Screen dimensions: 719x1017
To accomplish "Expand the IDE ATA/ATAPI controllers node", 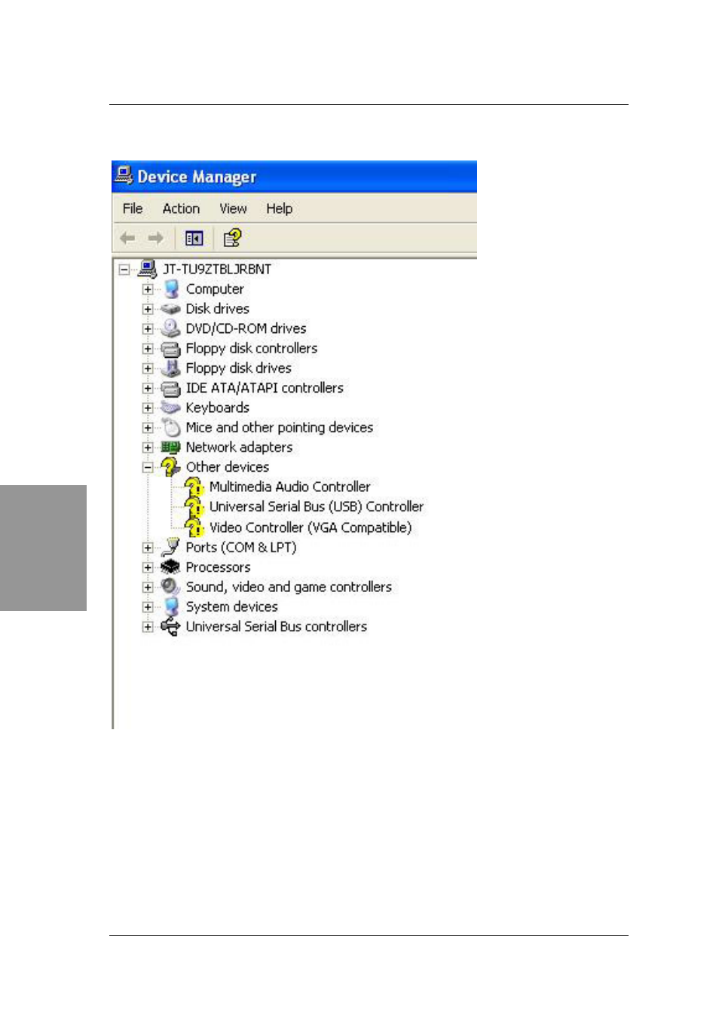I will [148, 388].
